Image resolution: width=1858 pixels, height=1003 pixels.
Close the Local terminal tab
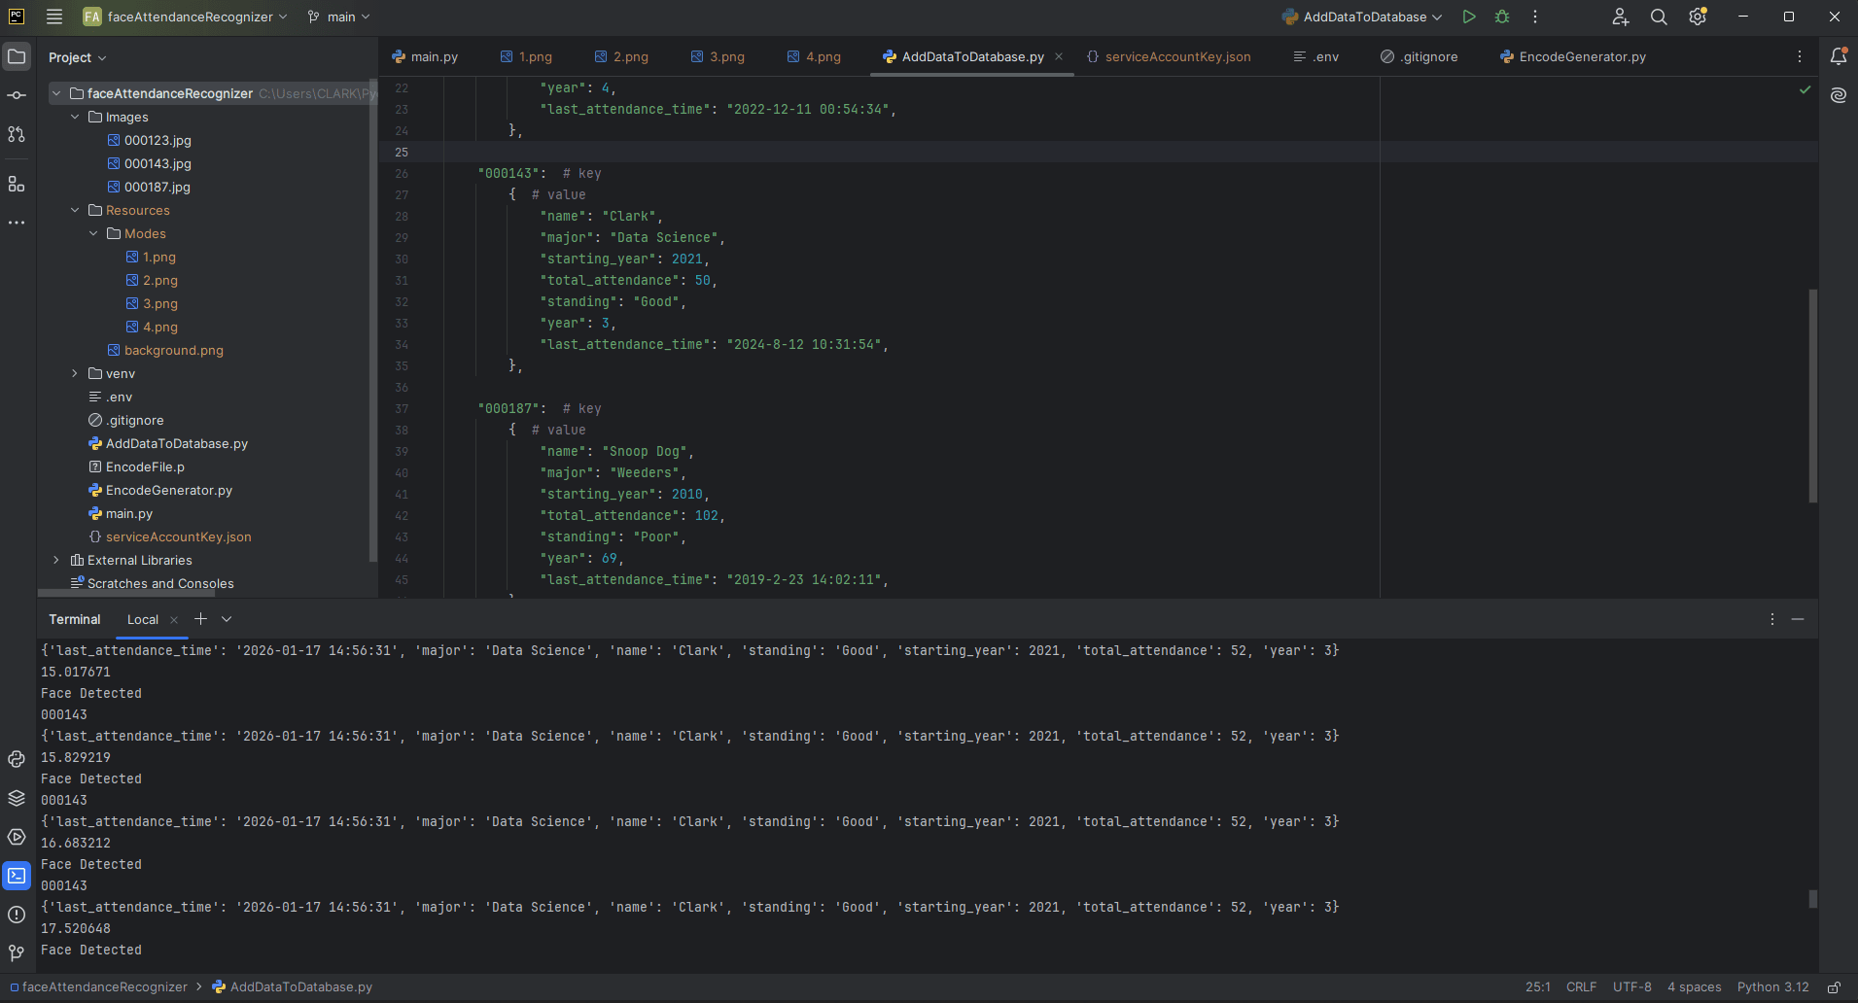pos(174,620)
